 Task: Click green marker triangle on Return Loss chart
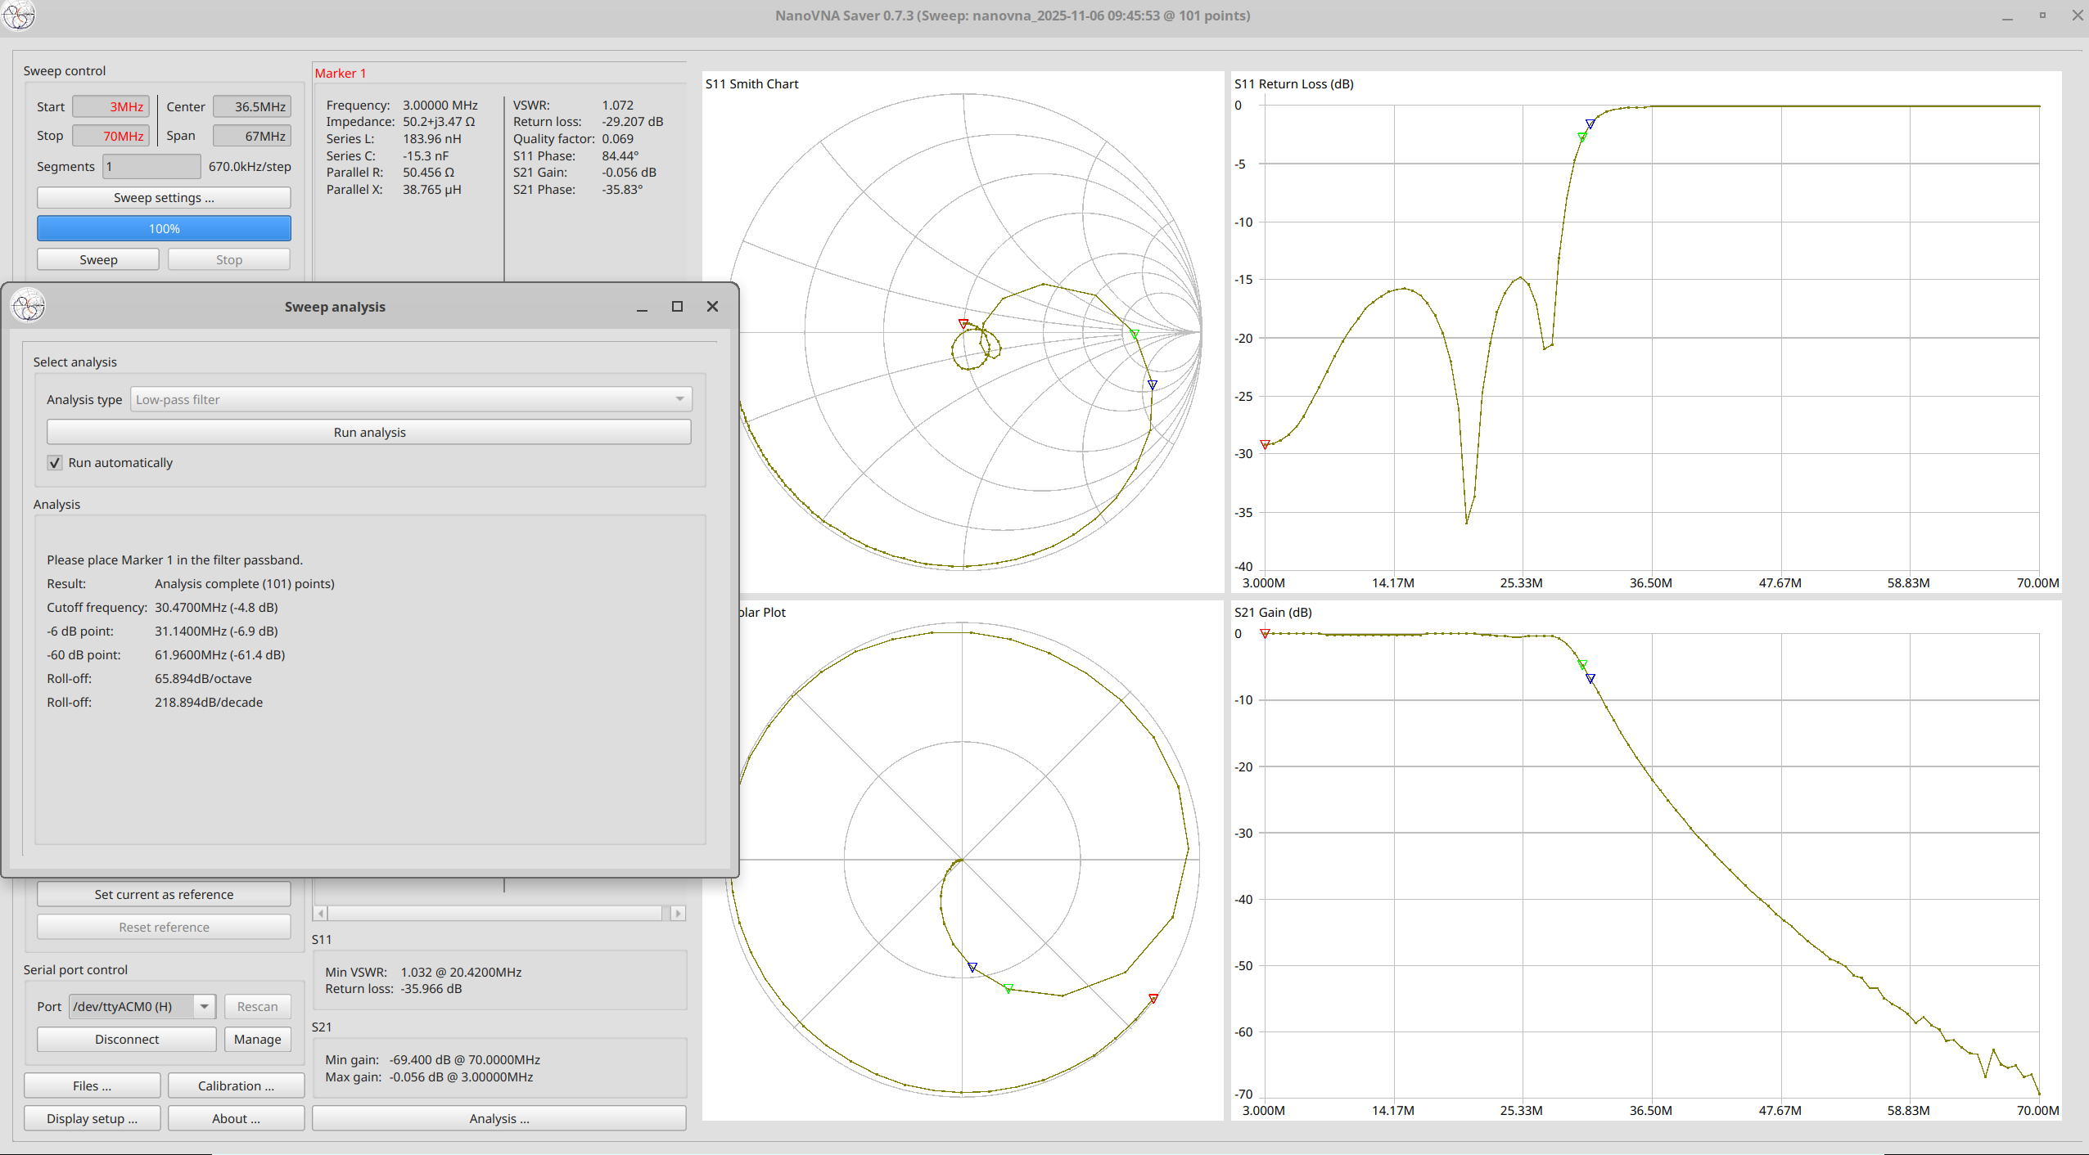1582,137
